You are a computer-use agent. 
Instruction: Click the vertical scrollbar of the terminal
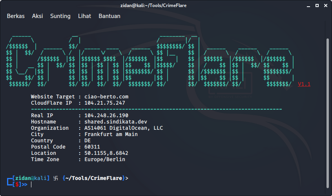328,113
